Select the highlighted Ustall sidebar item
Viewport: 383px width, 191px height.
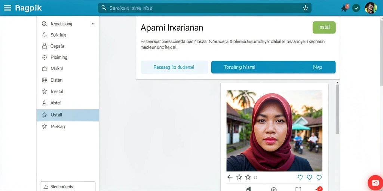(x=68, y=115)
